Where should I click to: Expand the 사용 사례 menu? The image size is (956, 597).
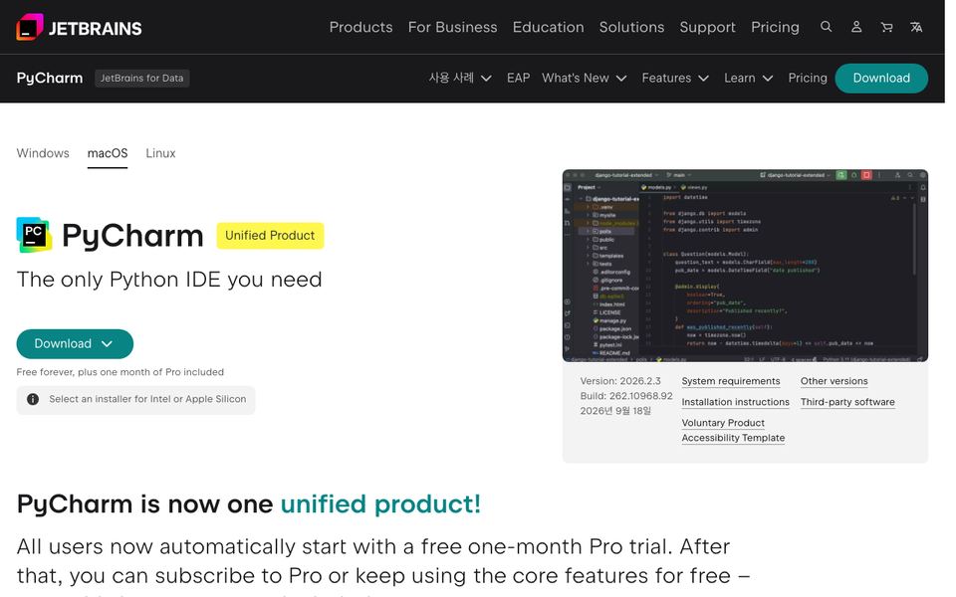pos(460,78)
